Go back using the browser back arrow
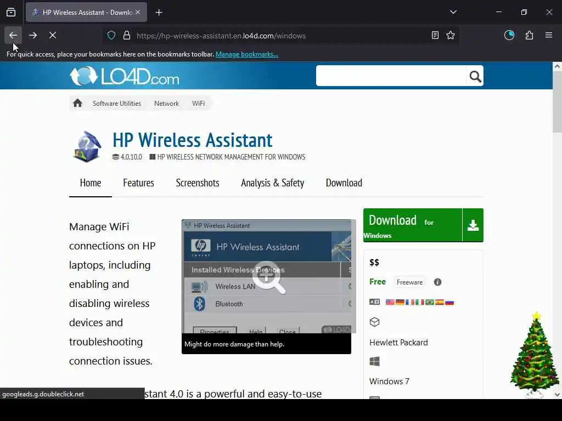The width and height of the screenshot is (562, 421). pyautogui.click(x=13, y=35)
